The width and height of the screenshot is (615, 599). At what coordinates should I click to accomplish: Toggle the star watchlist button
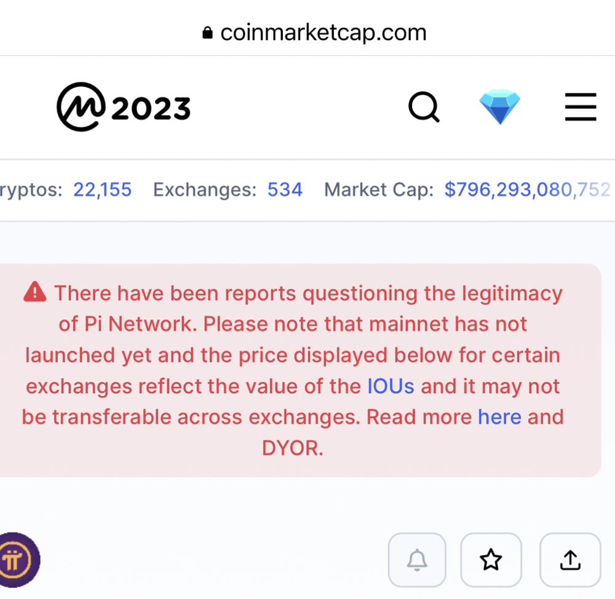(x=491, y=560)
